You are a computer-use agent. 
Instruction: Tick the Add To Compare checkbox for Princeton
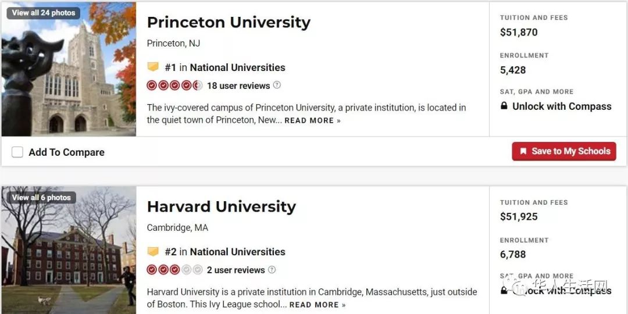pyautogui.click(x=17, y=152)
